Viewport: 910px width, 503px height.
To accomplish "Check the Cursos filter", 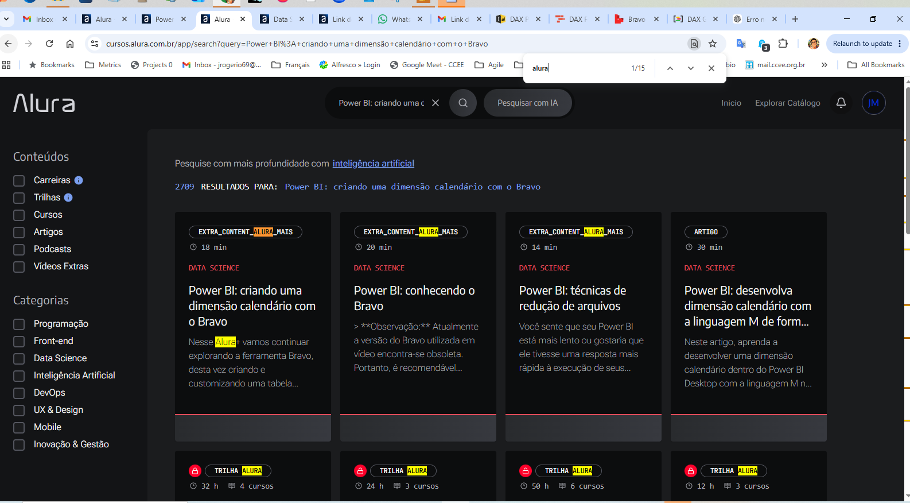I will click(x=19, y=215).
